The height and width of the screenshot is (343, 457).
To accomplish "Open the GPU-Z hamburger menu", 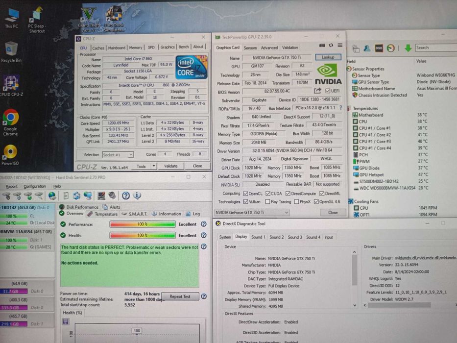I will pyautogui.click(x=340, y=46).
